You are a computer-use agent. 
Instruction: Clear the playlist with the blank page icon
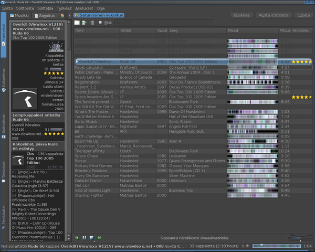coord(77,23)
